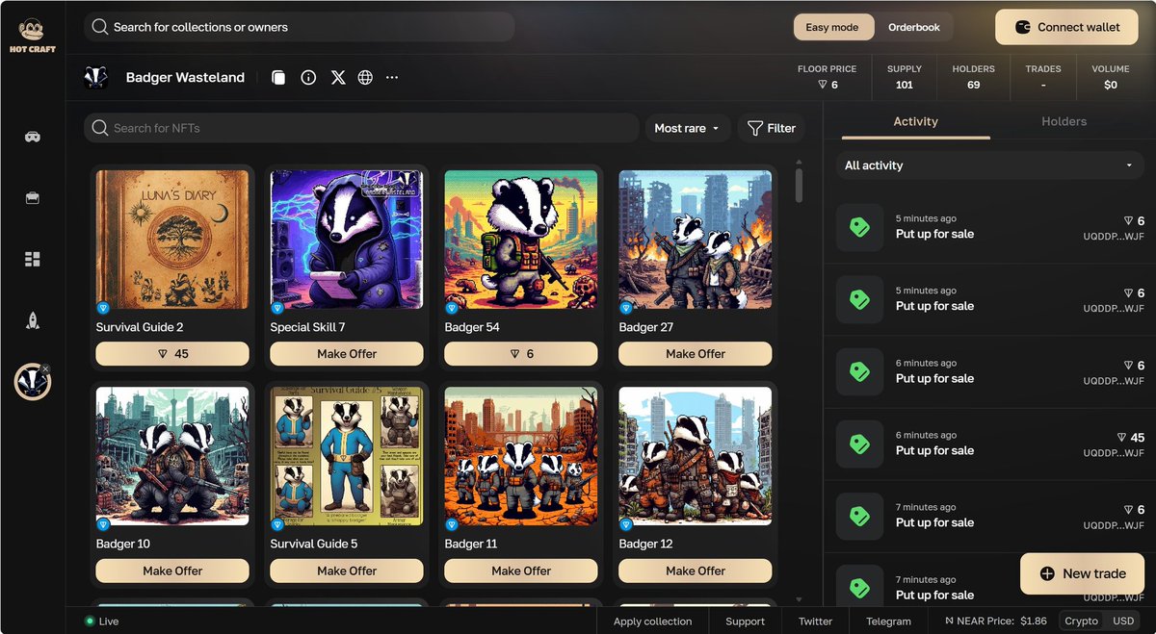Click the sale tag icon of the first 5 minutes ago activity
The height and width of the screenshot is (634, 1156).
859,228
